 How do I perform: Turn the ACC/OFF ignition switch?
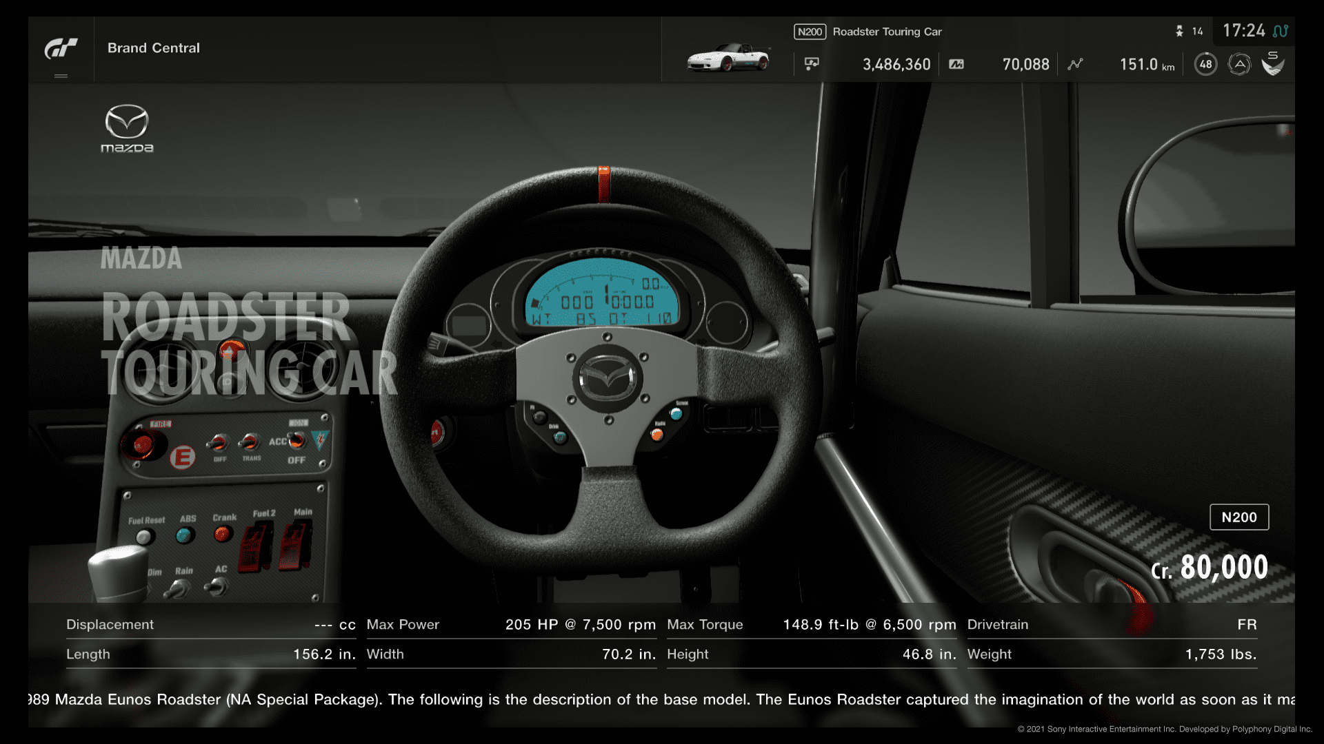click(297, 440)
